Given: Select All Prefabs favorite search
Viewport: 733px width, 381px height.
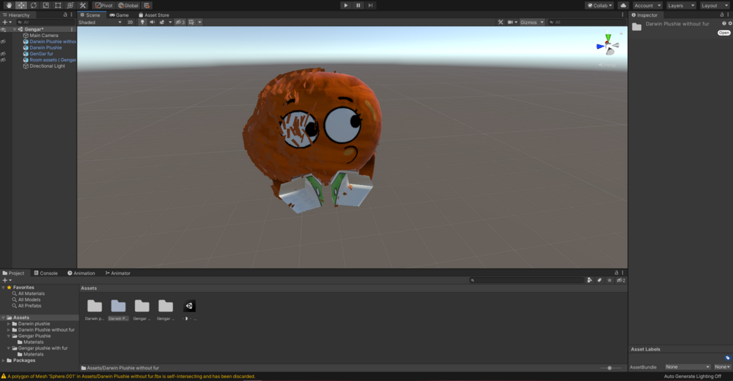Looking at the screenshot, I should click(29, 306).
